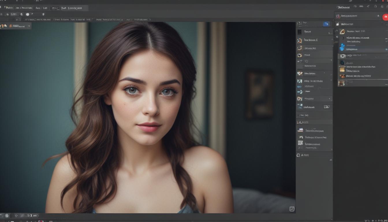
Task: Click the white bird-shaped icon in the lower list
Action: pos(301,137)
